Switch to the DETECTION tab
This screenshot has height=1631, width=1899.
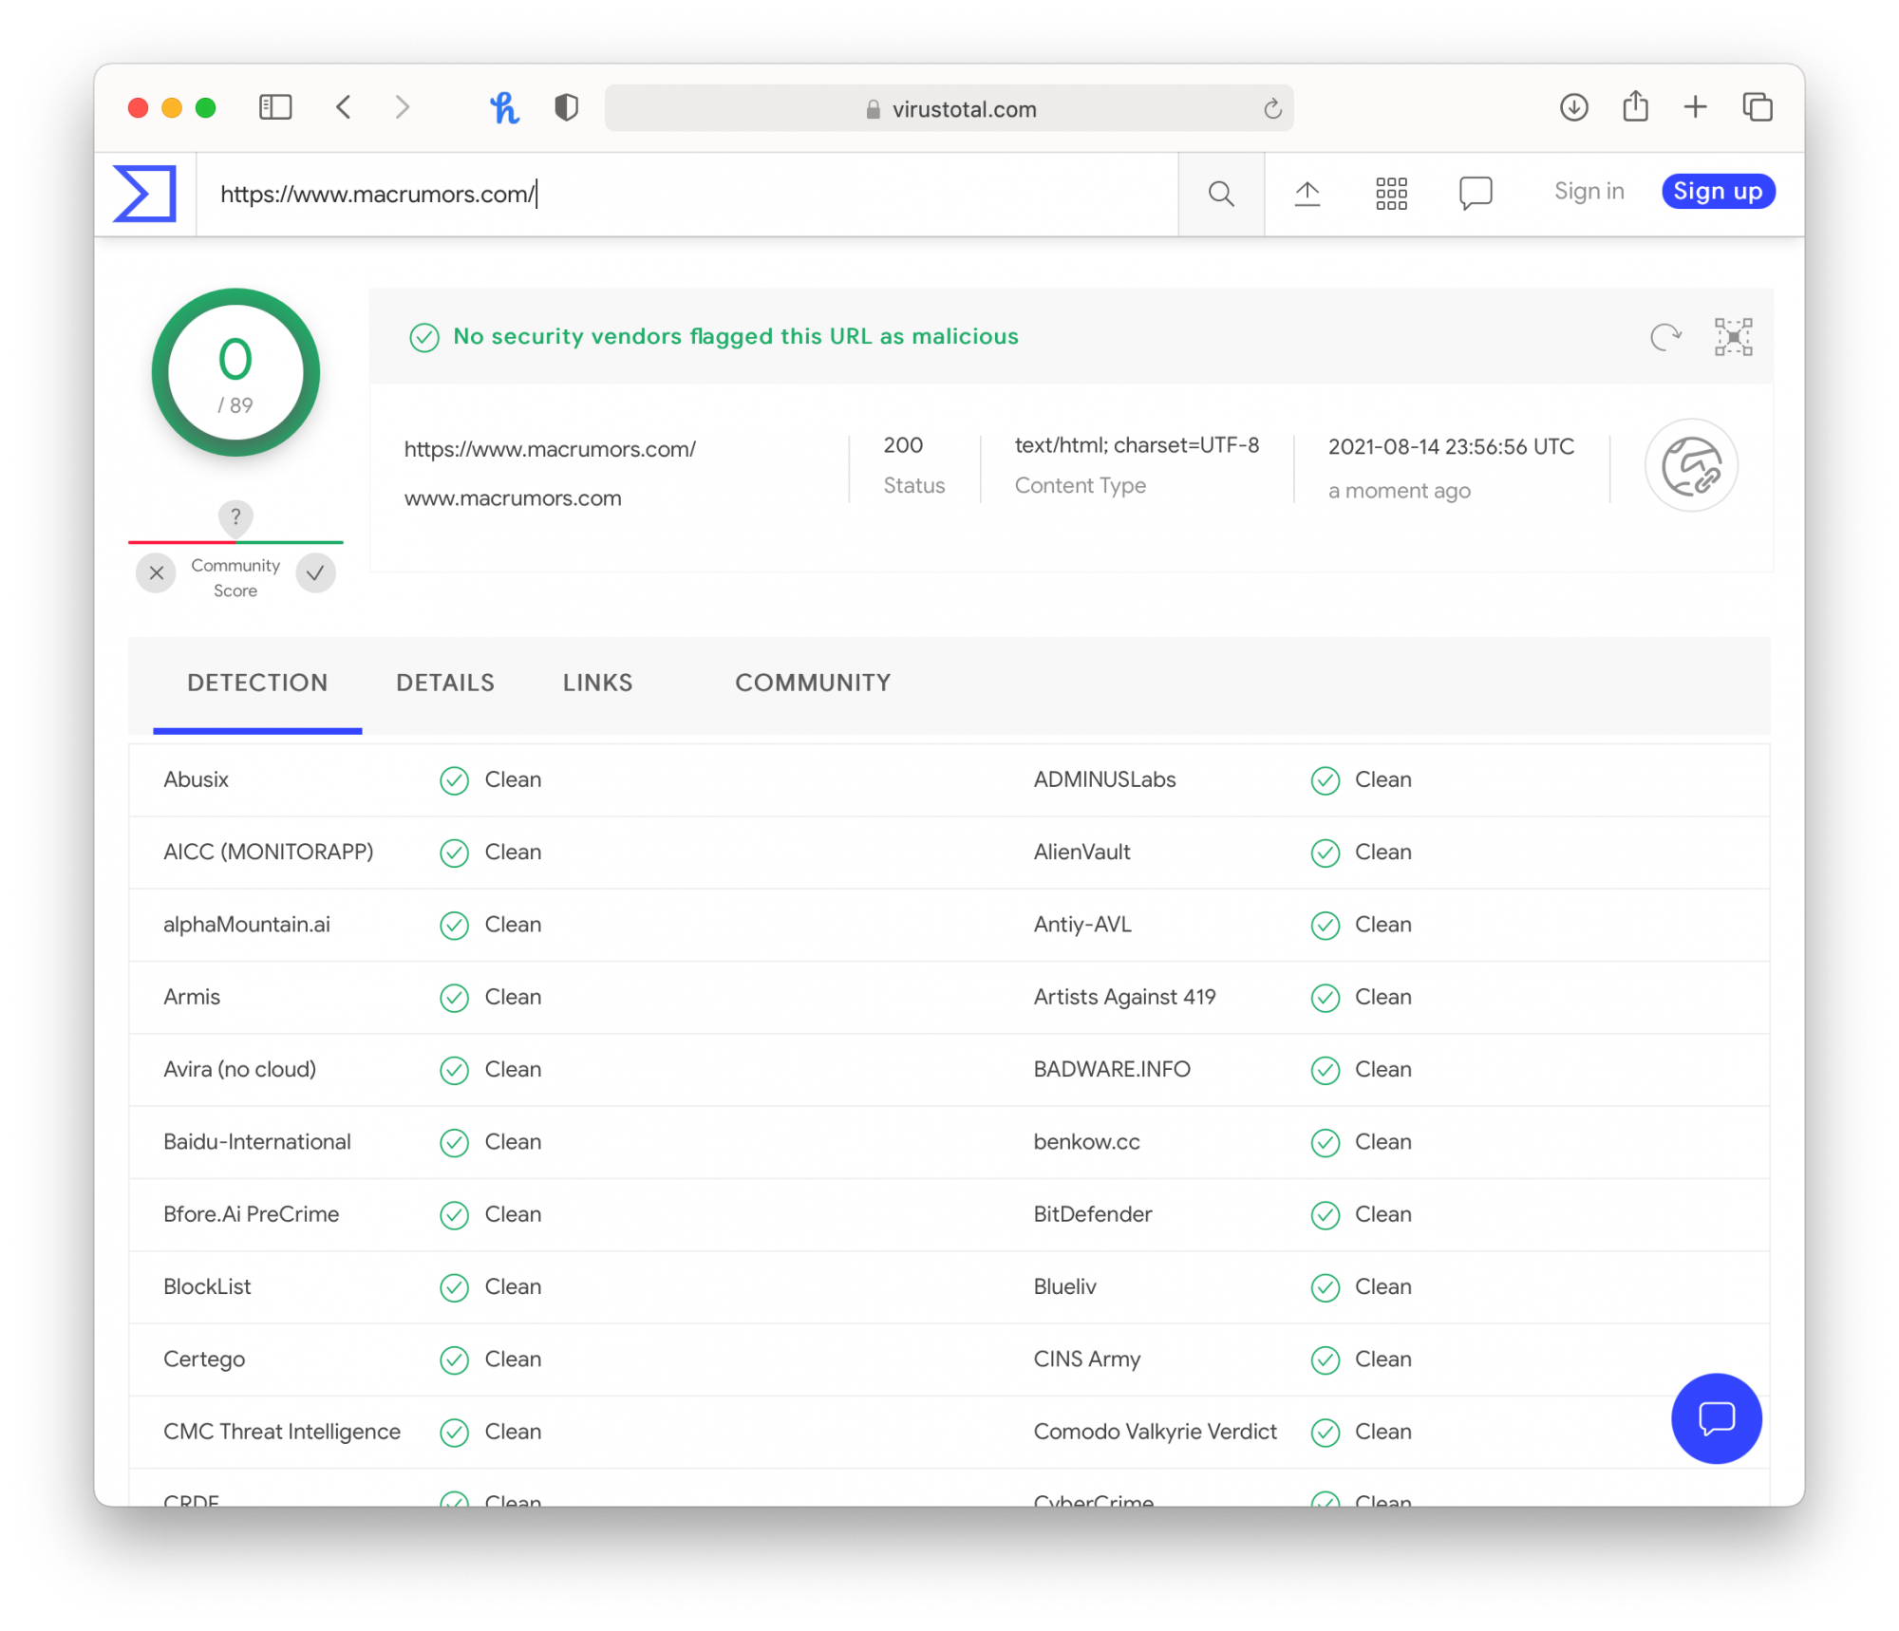(257, 683)
